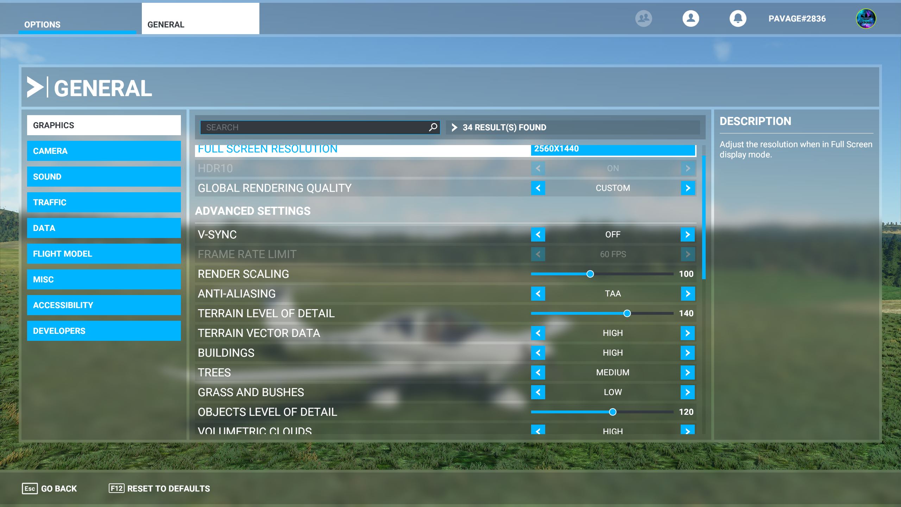Click right arrow for Grass and Bushes

(x=688, y=392)
